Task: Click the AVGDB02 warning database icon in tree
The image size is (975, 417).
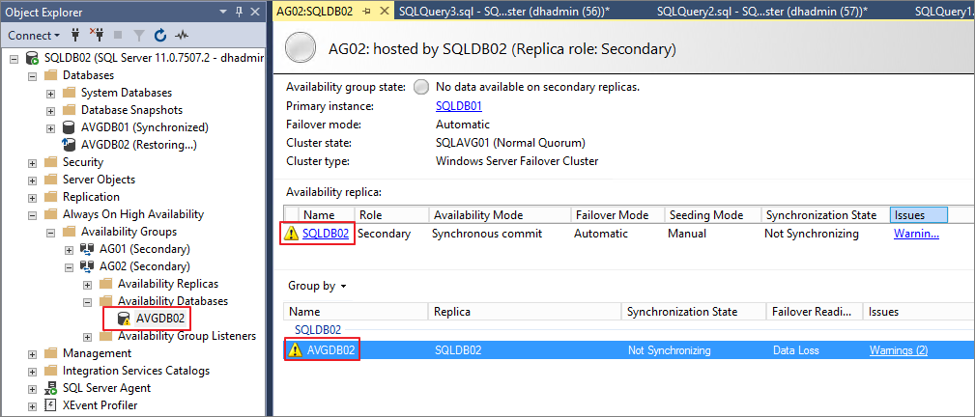Action: click(x=125, y=319)
